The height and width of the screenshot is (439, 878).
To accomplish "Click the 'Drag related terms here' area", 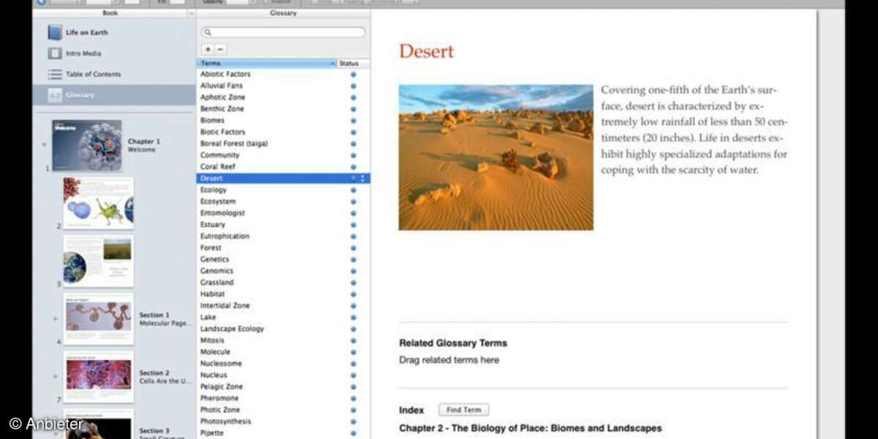I will 449,360.
